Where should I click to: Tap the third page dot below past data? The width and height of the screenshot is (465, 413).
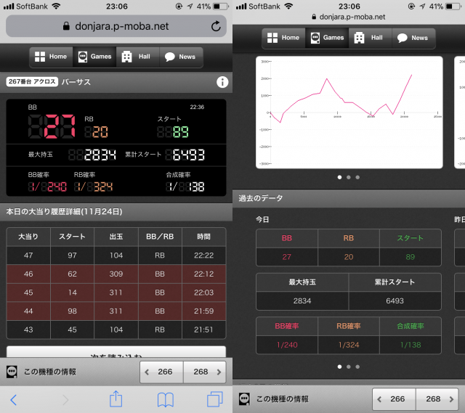[x=358, y=367]
